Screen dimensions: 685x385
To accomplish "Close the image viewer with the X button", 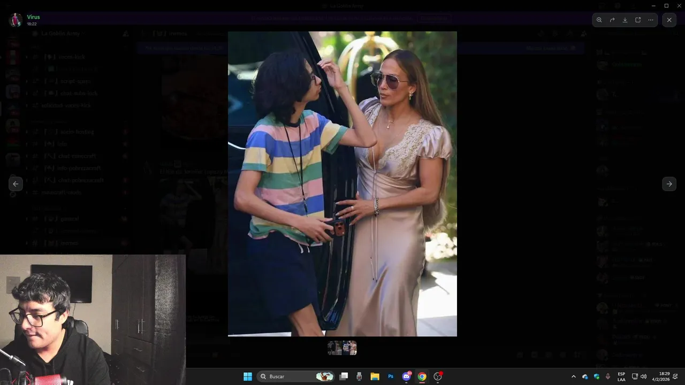I will pyautogui.click(x=669, y=20).
